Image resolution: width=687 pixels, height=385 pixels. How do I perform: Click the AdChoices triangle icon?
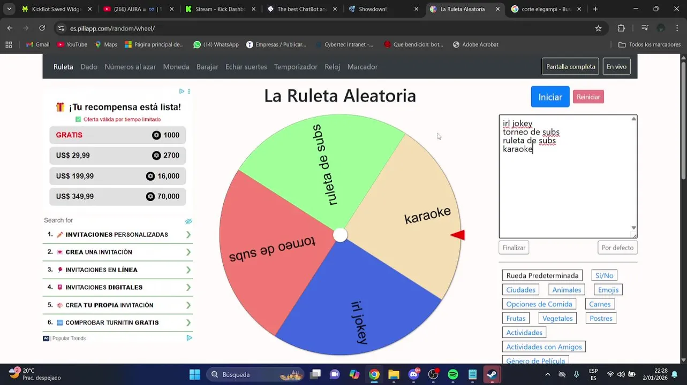(x=182, y=91)
